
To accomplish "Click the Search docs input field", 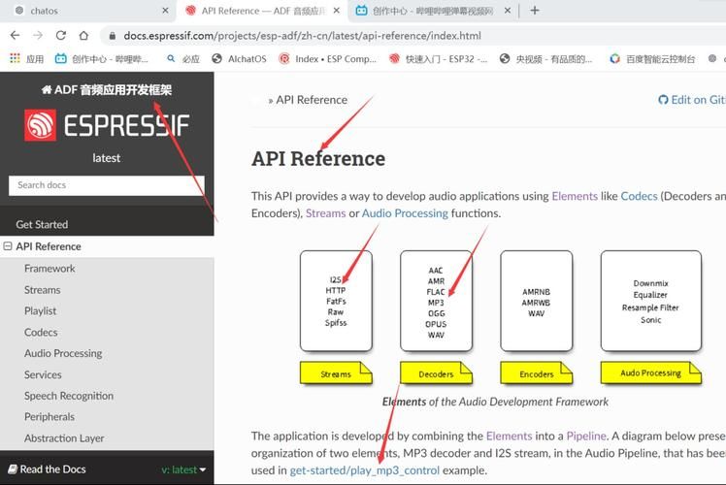I will (x=107, y=185).
